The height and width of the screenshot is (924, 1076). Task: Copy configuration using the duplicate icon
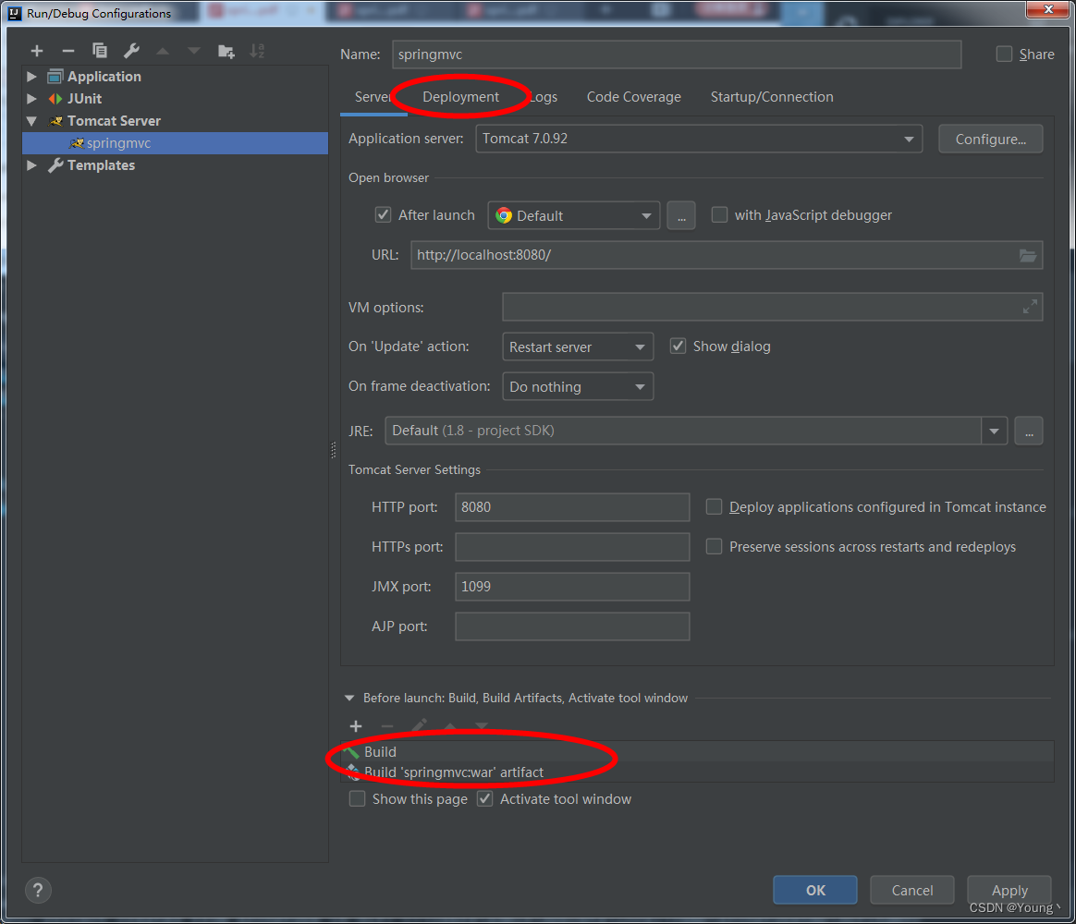coord(100,51)
